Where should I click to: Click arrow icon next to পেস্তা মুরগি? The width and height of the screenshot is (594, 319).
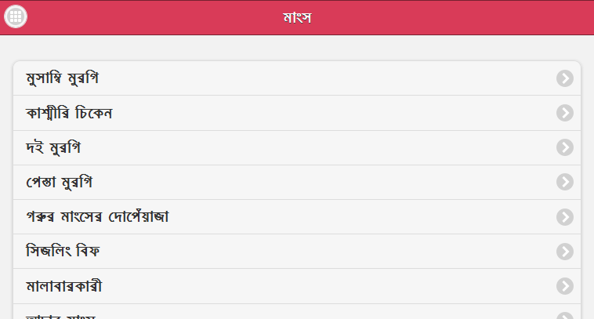tap(565, 182)
